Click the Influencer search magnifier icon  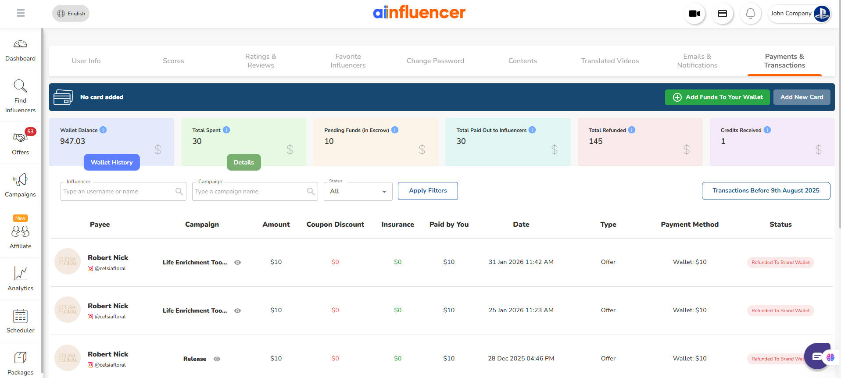179,191
